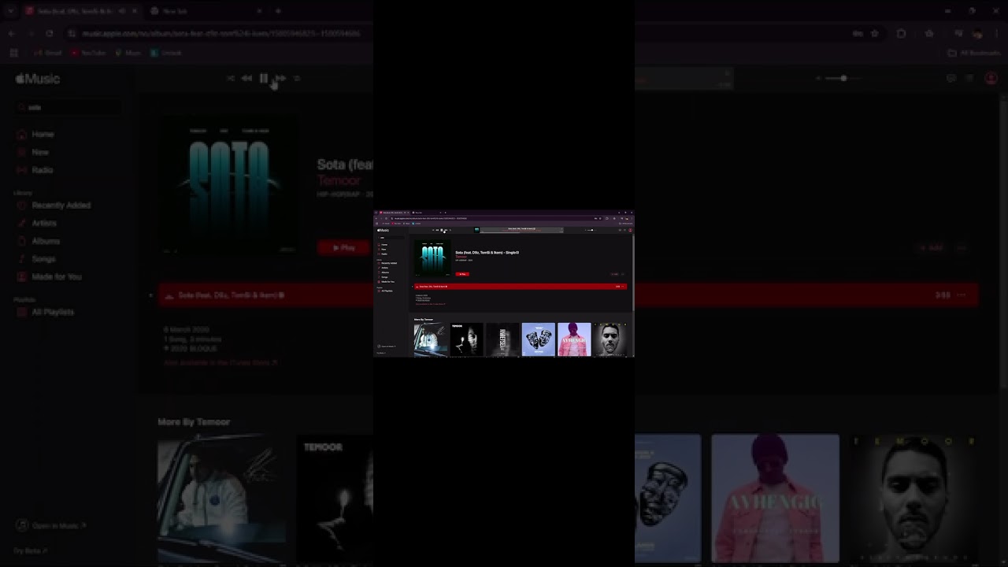The height and width of the screenshot is (567, 1008).
Task: Reload the page in the large background browser
Action: click(50, 34)
